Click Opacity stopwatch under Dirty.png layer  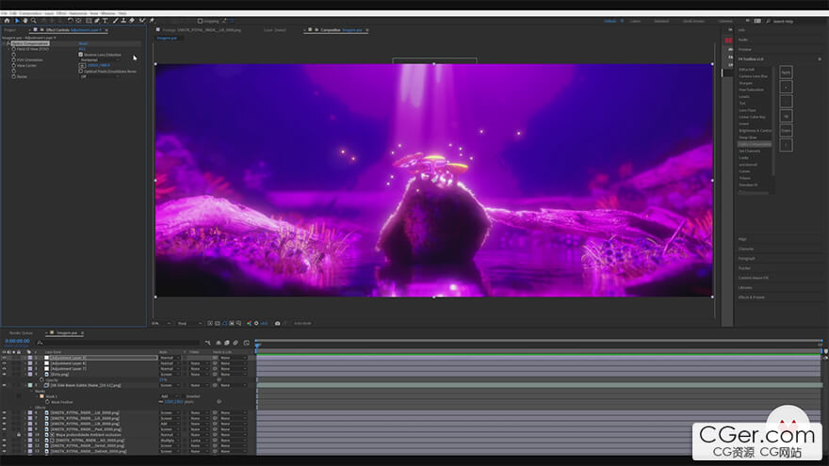point(41,380)
